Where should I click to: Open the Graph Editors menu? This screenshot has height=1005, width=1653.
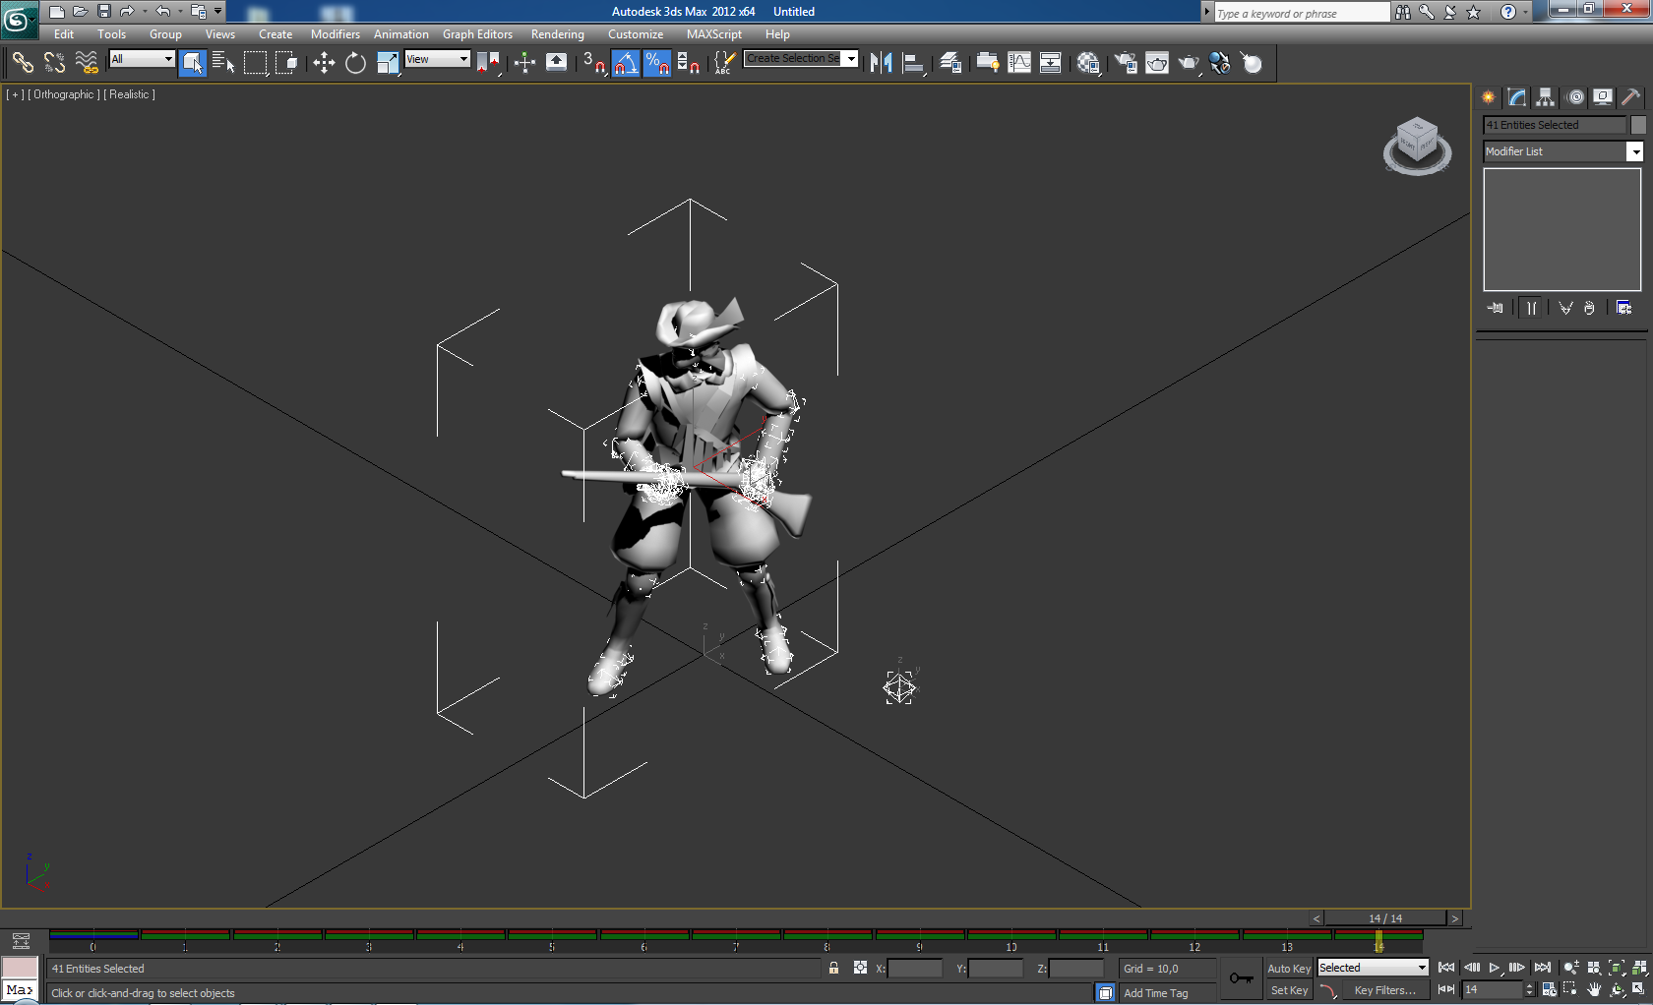[x=477, y=34]
